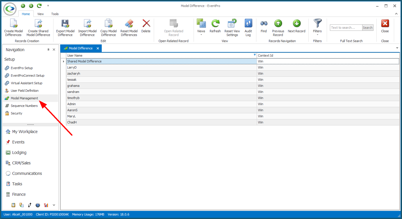Click the red Close ribbon button
402x219 pixels.
point(385,26)
